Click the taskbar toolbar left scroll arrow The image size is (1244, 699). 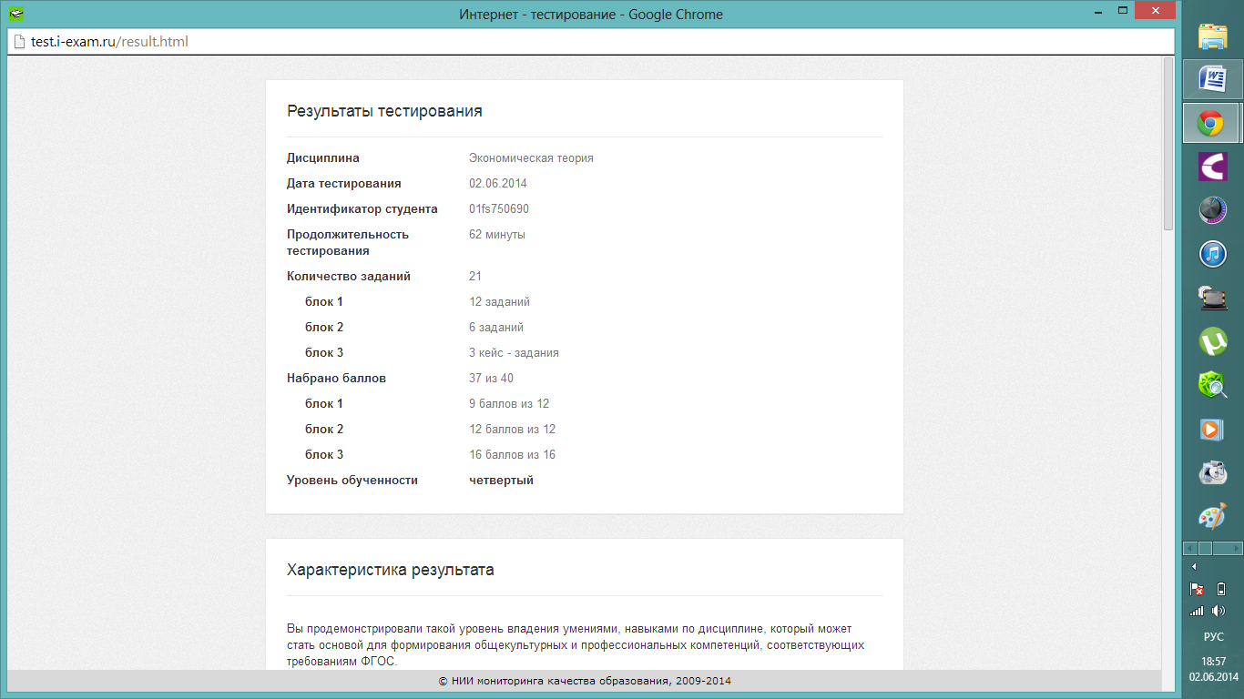point(1188,548)
